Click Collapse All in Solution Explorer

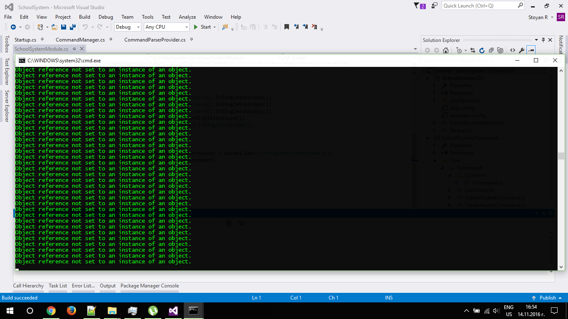[x=491, y=50]
